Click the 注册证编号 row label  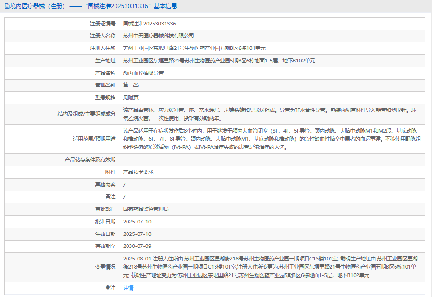102,24
